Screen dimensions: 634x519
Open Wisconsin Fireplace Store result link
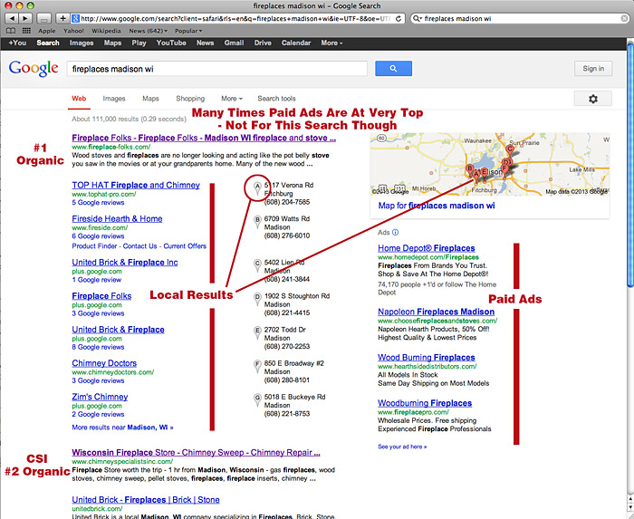[x=197, y=452]
